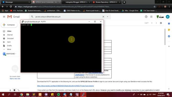Open Hangouts phone calls icon

tap(19, 90)
